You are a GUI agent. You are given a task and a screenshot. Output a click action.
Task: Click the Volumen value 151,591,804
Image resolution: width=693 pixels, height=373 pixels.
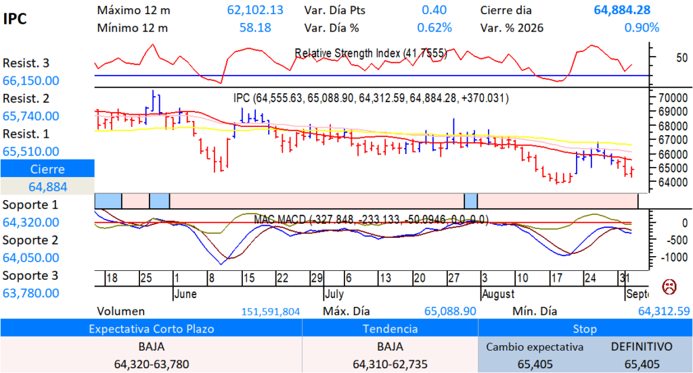[x=271, y=312]
